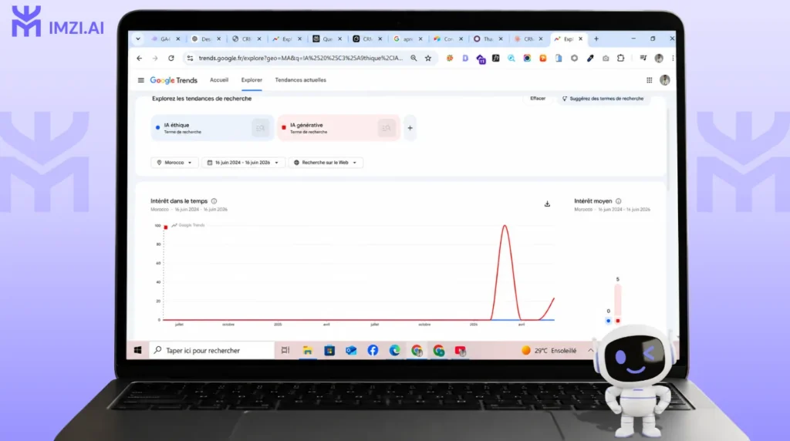
Task: Open the Chrome profile avatar in toolbar
Action: tap(659, 59)
